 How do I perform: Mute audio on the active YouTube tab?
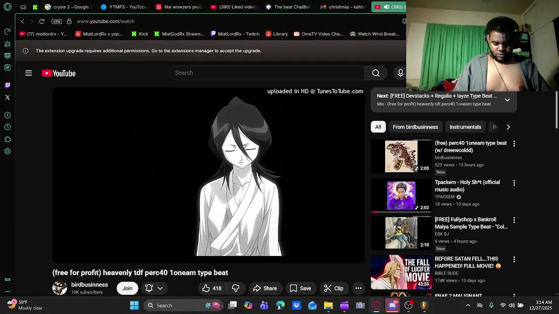tap(386, 7)
